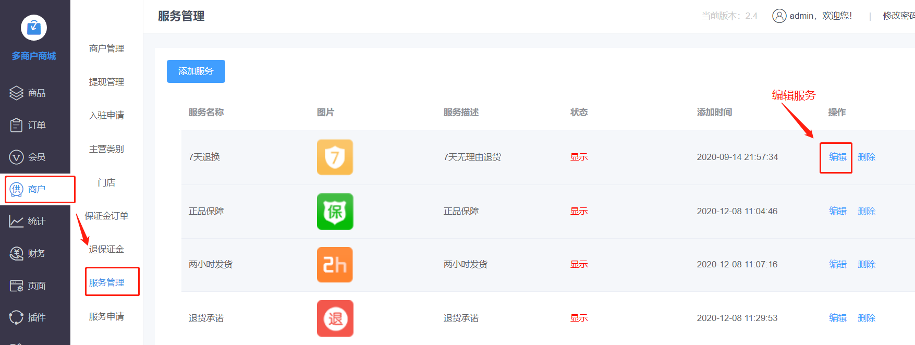This screenshot has width=915, height=345.
Task: Edit the 退货承诺 service
Action: 838,318
